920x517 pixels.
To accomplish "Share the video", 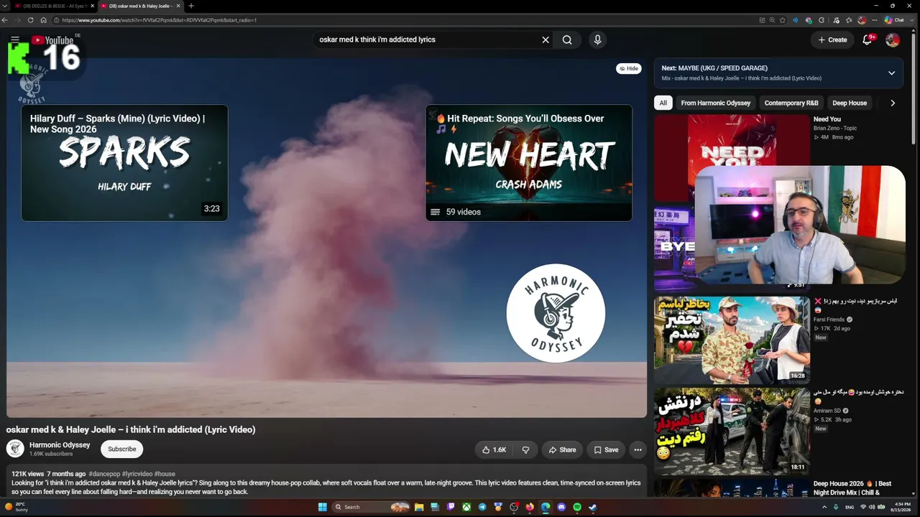I will point(562,450).
